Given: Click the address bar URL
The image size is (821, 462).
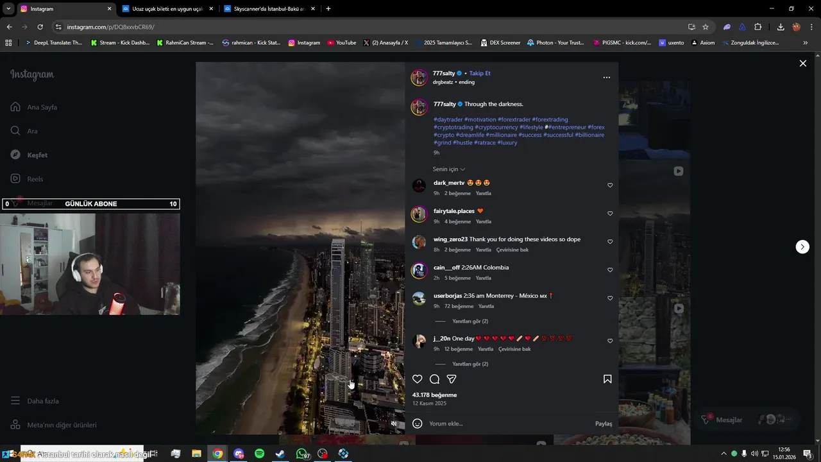Looking at the screenshot, I should click(110, 27).
